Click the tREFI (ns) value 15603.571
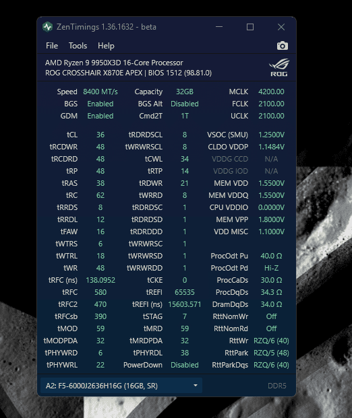The height and width of the screenshot is (418, 352). pyautogui.click(x=185, y=304)
